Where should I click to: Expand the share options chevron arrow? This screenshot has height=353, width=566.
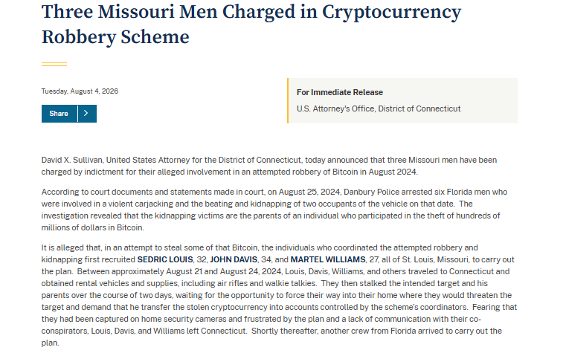click(87, 114)
